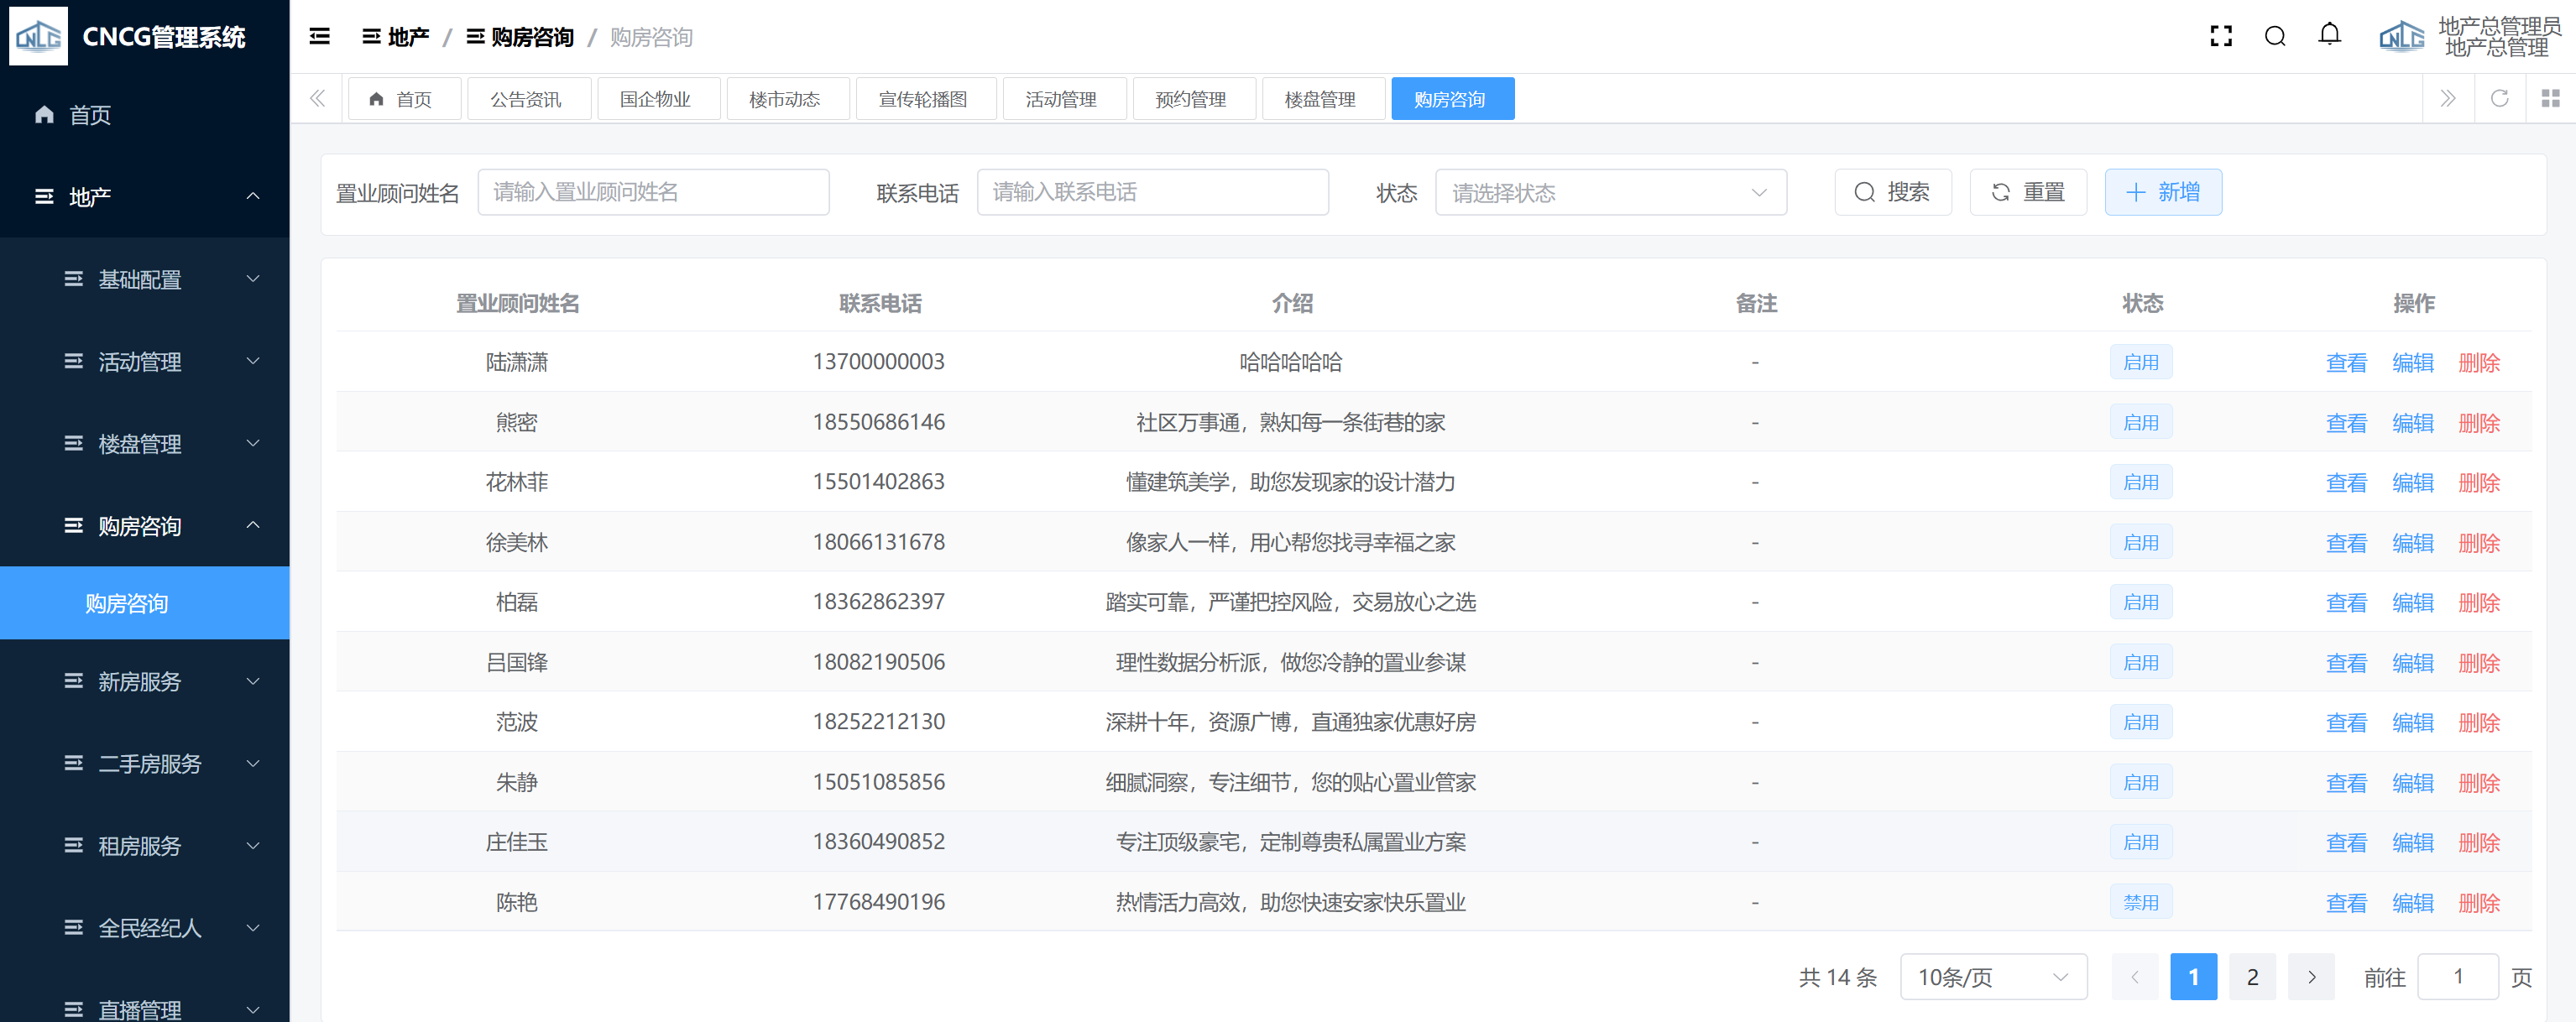
Task: Enter fullscreen mode icon
Action: click(x=2220, y=37)
